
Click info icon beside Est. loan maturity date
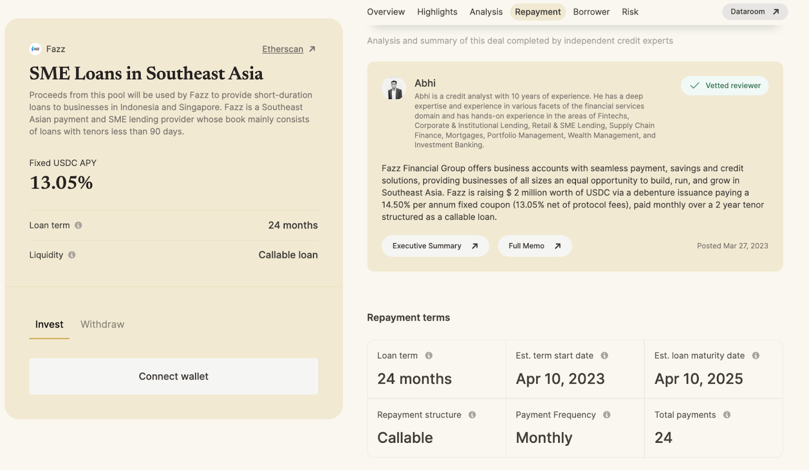tap(756, 356)
